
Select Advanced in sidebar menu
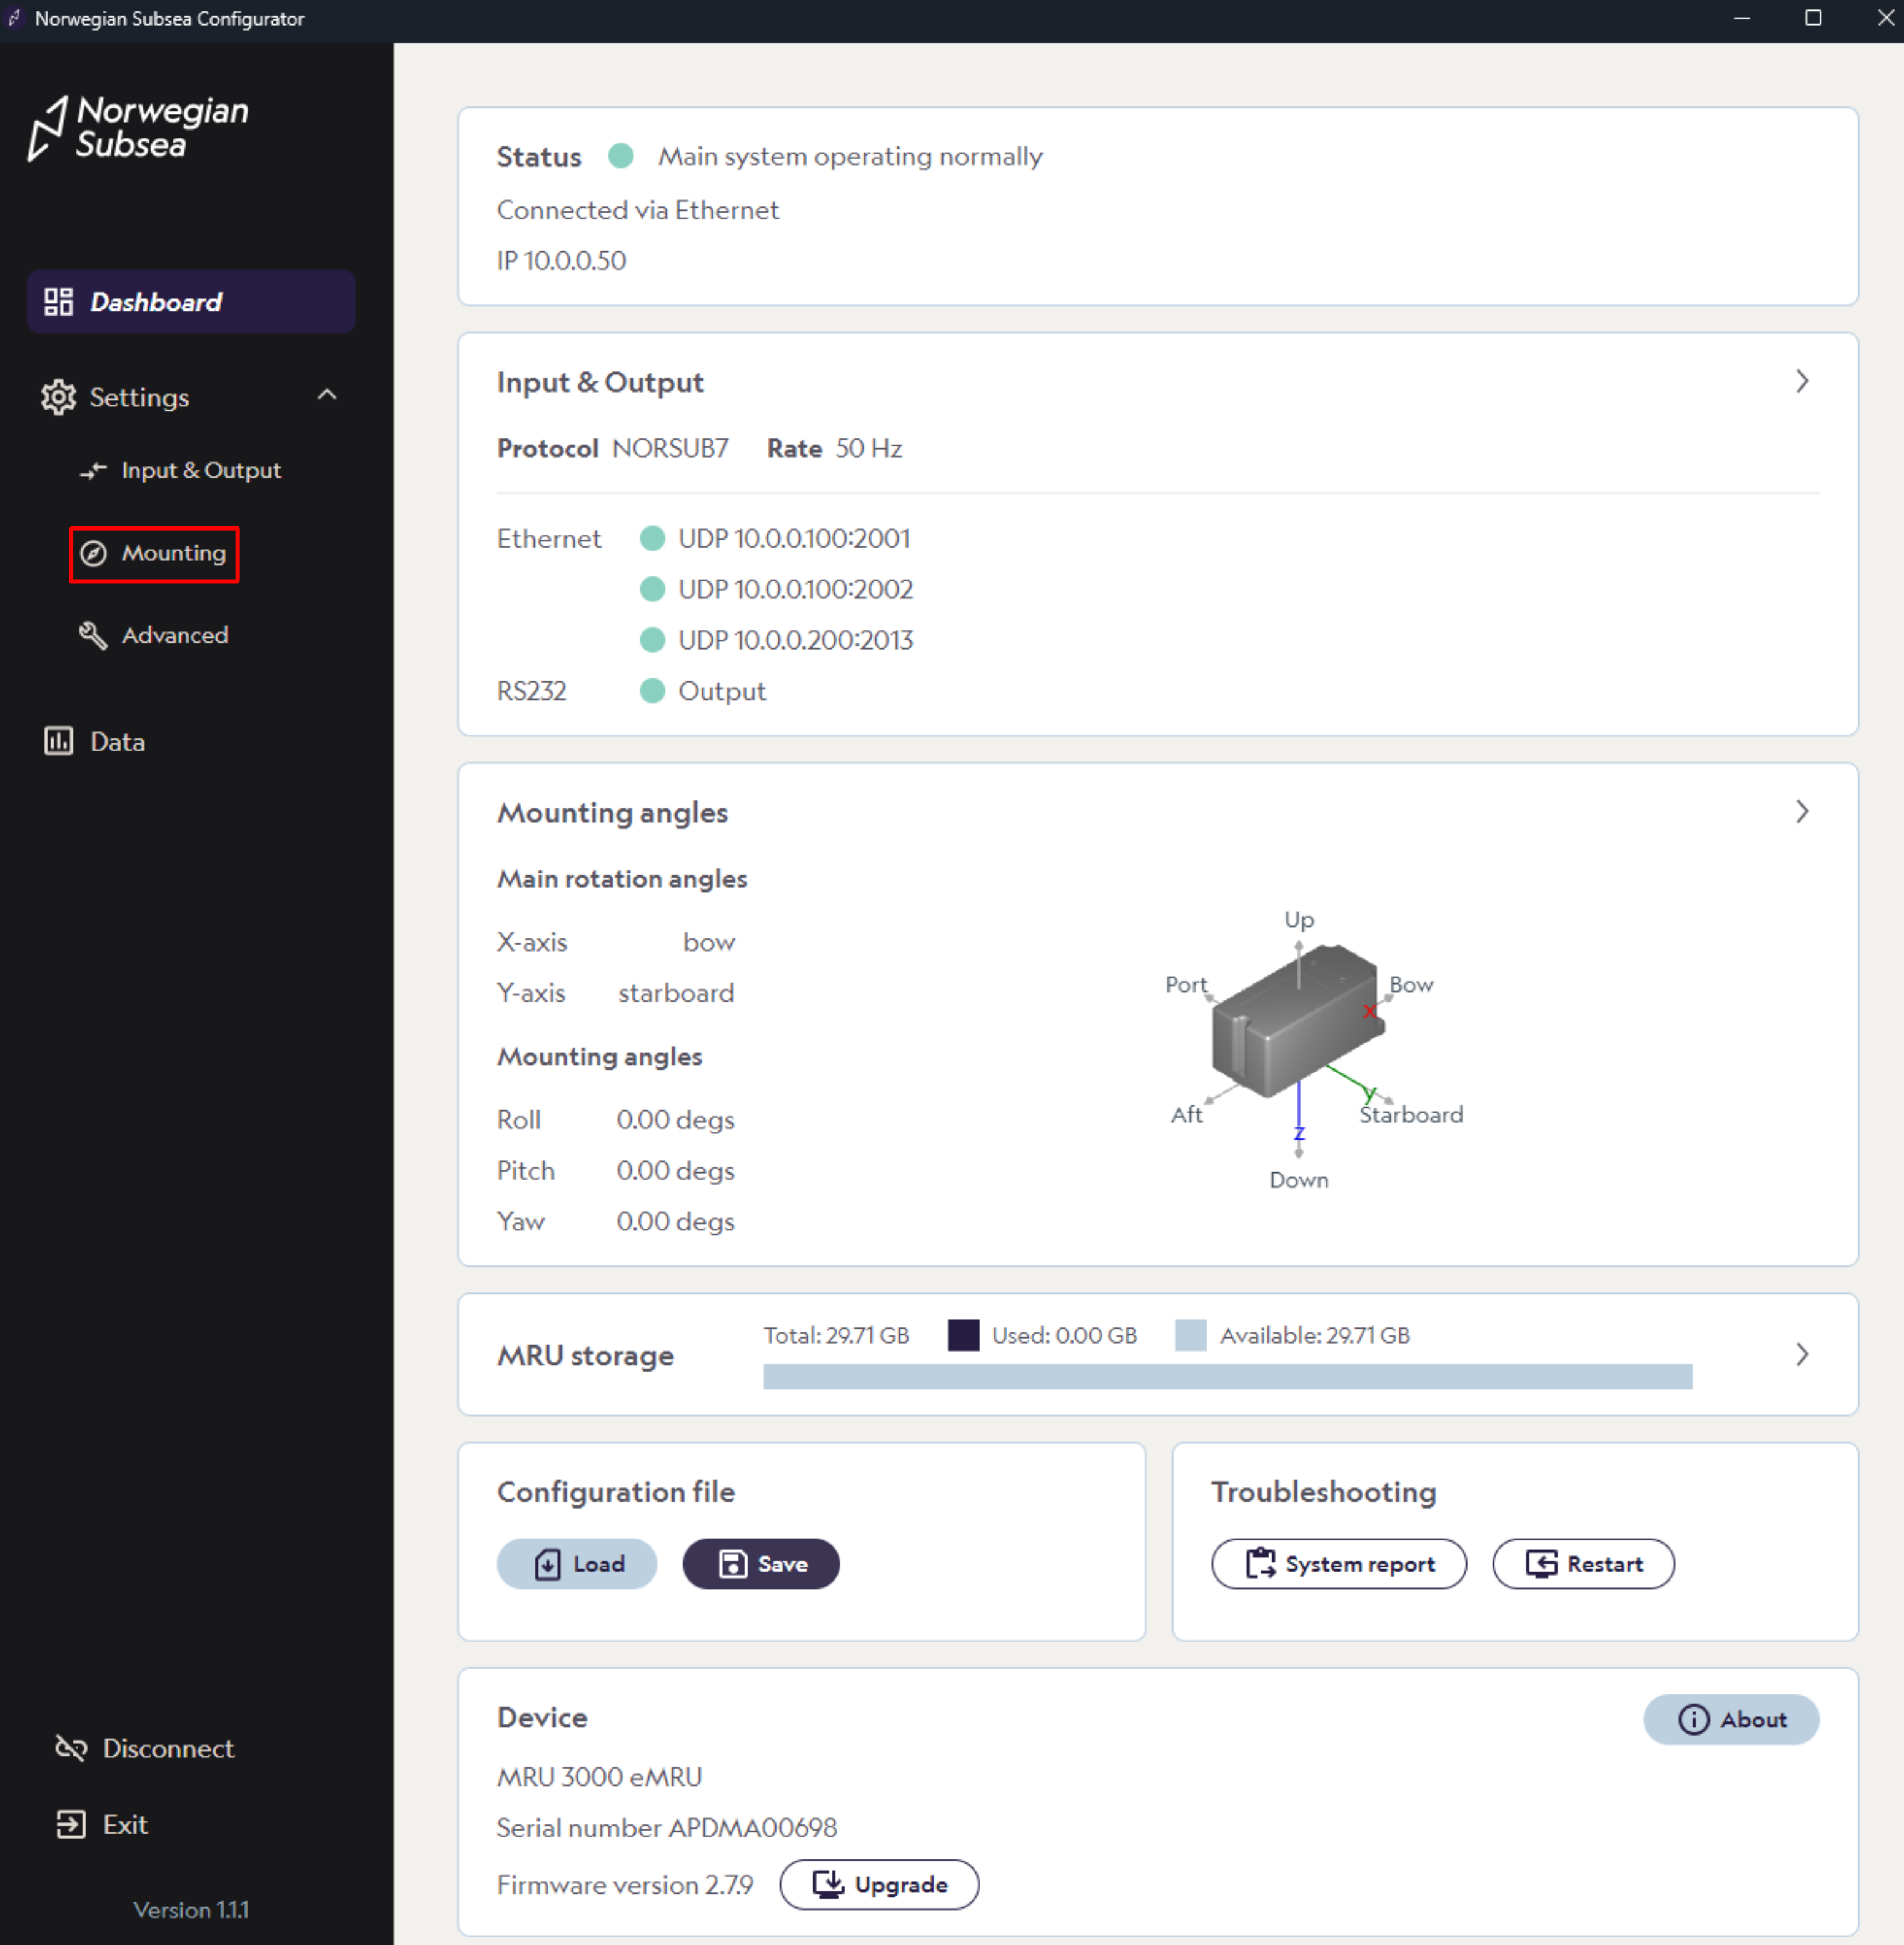pyautogui.click(x=174, y=635)
